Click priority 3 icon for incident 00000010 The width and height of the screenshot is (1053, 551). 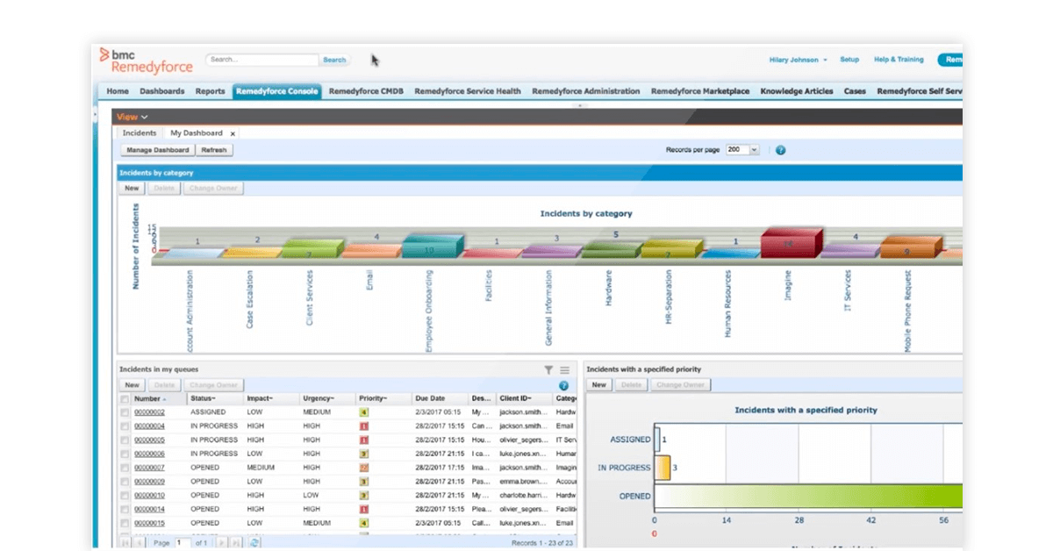pos(363,496)
